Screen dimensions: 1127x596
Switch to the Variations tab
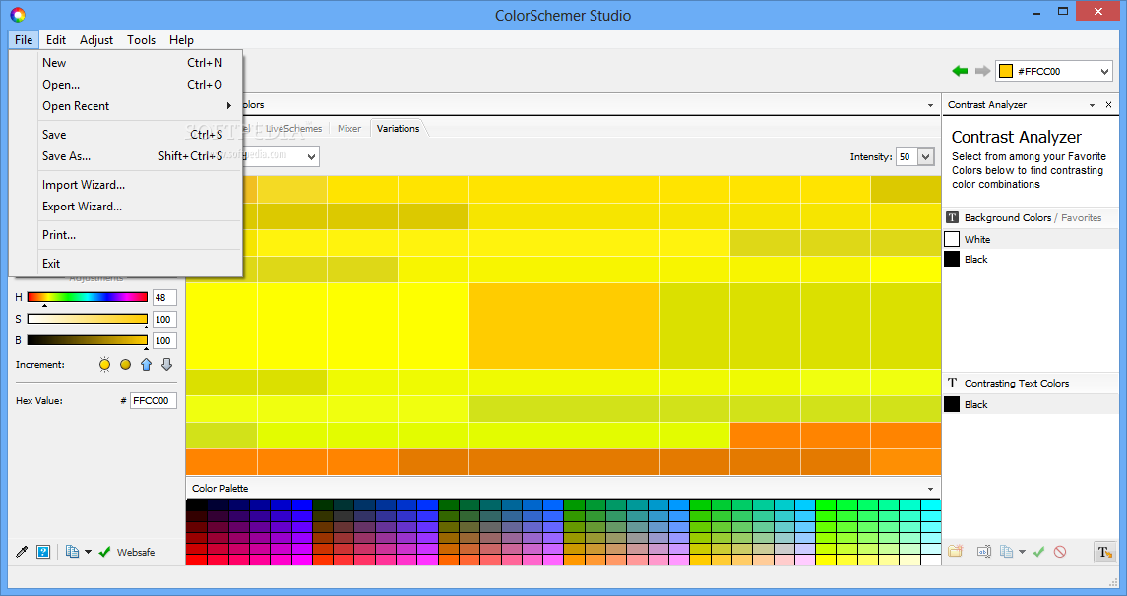click(x=399, y=129)
